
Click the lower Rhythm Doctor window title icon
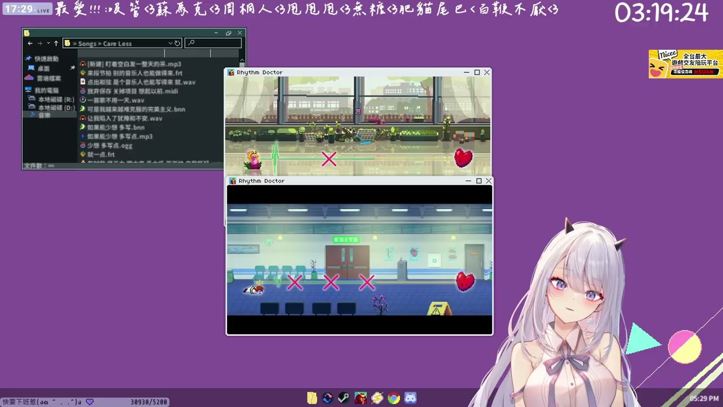(x=233, y=181)
